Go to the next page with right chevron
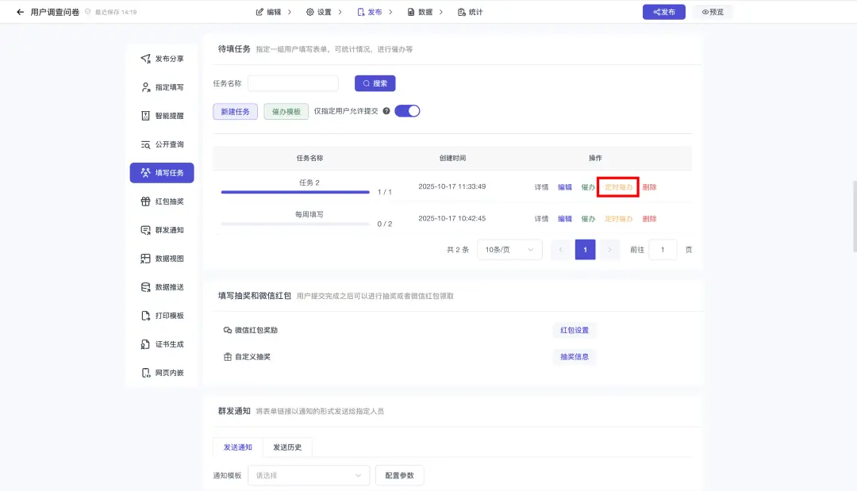This screenshot has height=491, width=857. [609, 250]
